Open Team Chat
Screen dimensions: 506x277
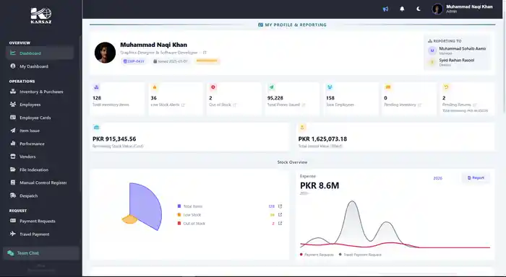tap(41, 253)
